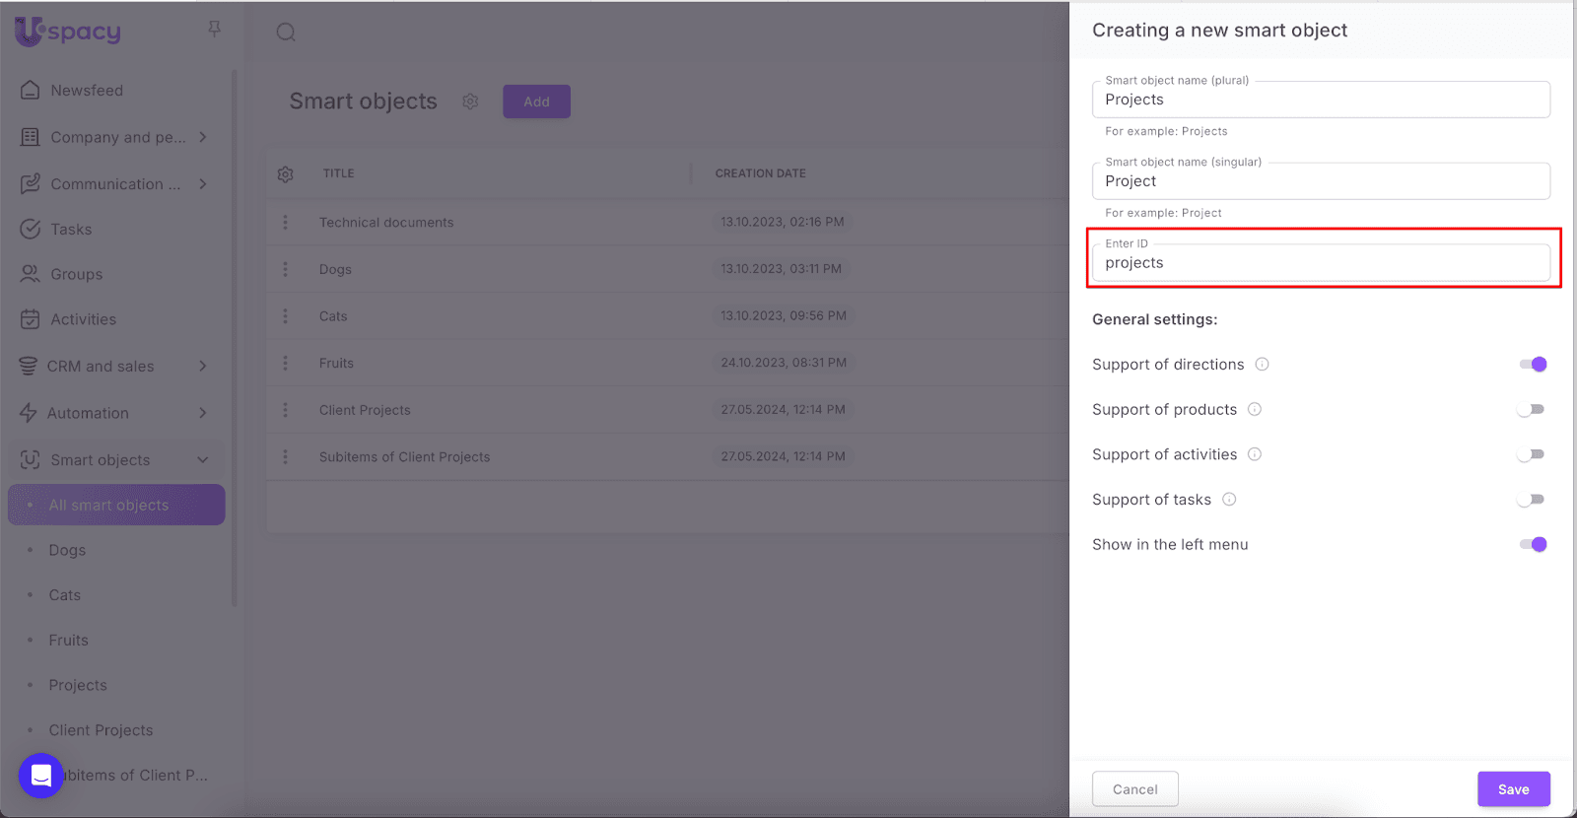
Task: Click the table column settings gear icon
Action: [286, 174]
